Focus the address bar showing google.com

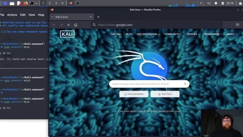point(156,25)
